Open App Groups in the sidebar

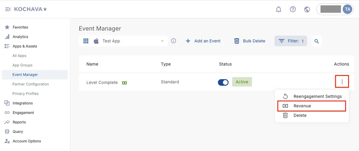(x=23, y=65)
